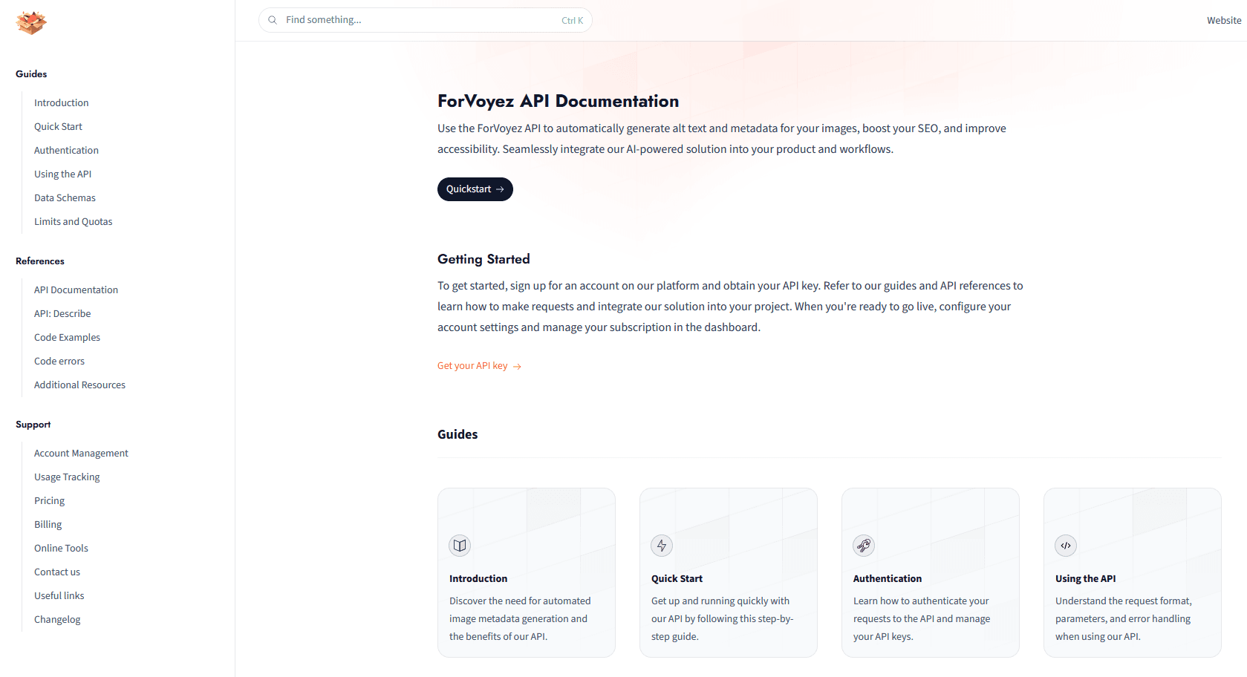Viewport: 1247px width, 677px height.
Task: Focus the Find something search field
Action: tap(426, 20)
